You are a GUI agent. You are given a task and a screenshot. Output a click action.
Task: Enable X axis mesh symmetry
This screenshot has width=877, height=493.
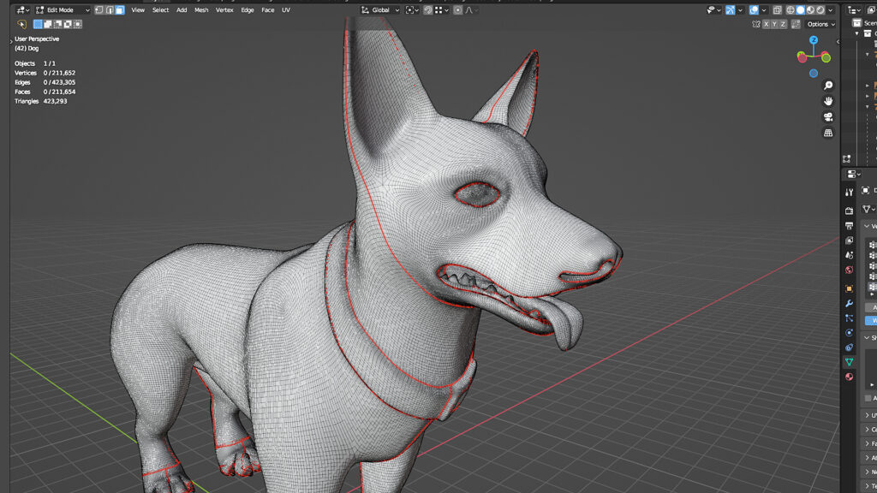click(767, 24)
